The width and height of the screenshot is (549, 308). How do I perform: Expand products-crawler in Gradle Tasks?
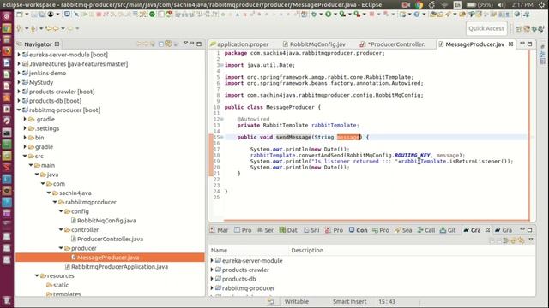coord(212,269)
